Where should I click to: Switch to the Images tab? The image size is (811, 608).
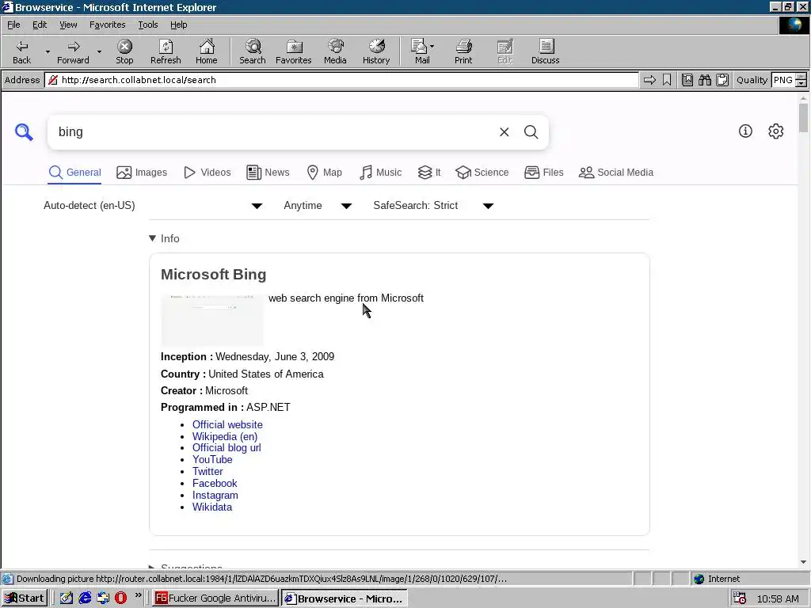[x=142, y=172]
